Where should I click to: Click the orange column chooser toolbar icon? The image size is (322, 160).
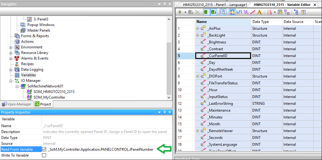click(x=303, y=12)
